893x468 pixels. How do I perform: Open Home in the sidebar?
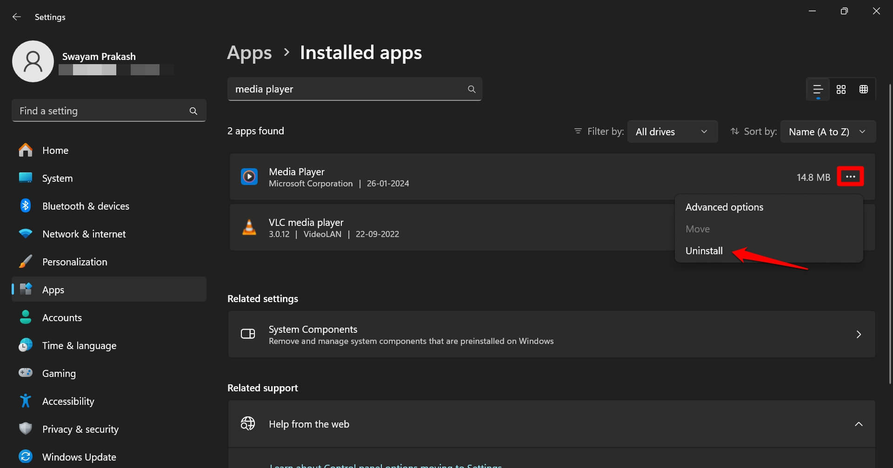click(109, 150)
